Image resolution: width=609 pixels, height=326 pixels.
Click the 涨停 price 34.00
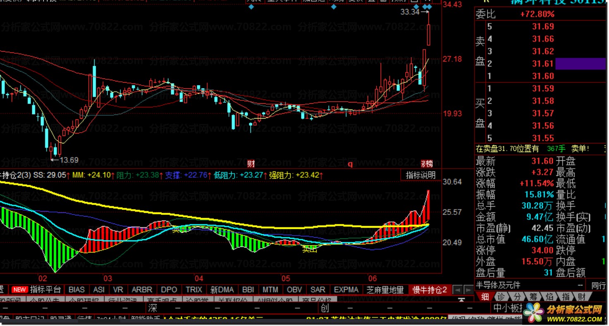(543, 250)
